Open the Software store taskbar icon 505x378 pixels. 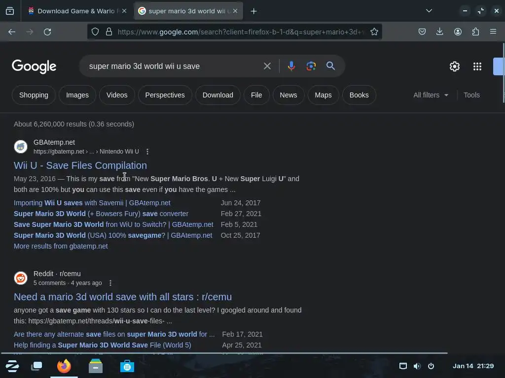tap(127, 366)
